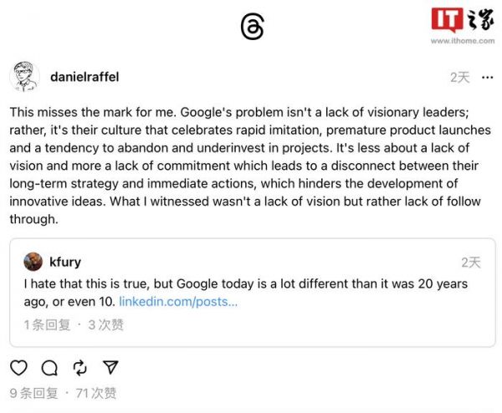Like the post with the heart icon
The height and width of the screenshot is (413, 502).
click(18, 367)
